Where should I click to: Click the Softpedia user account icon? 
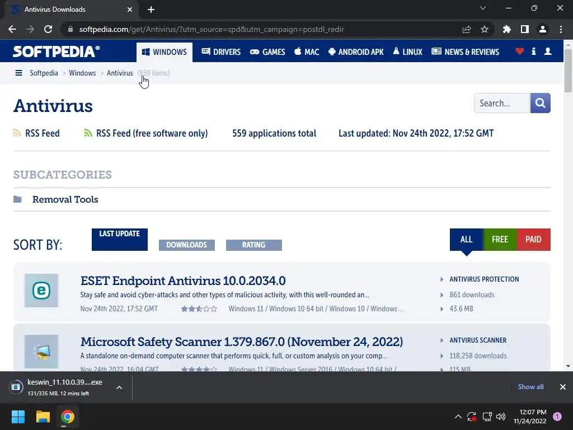[548, 51]
